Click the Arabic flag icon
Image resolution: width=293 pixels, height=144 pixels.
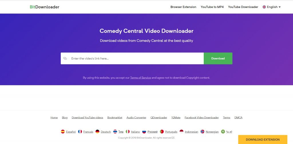tap(223, 132)
